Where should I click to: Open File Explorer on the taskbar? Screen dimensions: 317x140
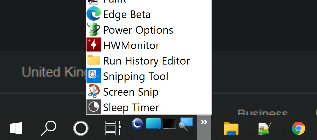231,128
